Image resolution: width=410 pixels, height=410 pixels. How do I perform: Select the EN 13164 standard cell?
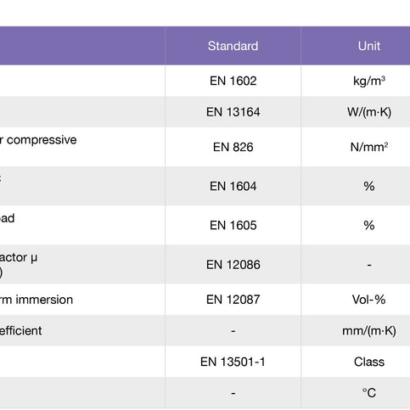tap(233, 112)
